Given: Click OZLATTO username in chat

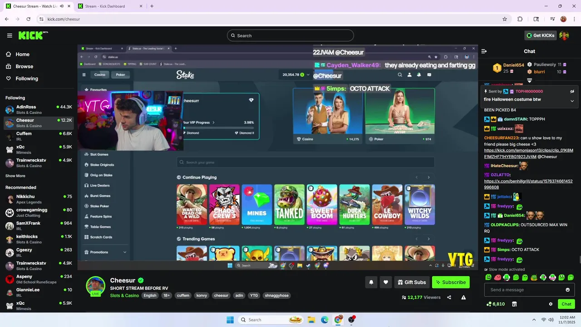Looking at the screenshot, I should (500, 174).
